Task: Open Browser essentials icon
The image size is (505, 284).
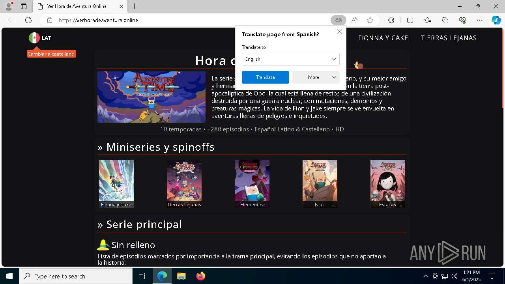Action: coord(462,20)
